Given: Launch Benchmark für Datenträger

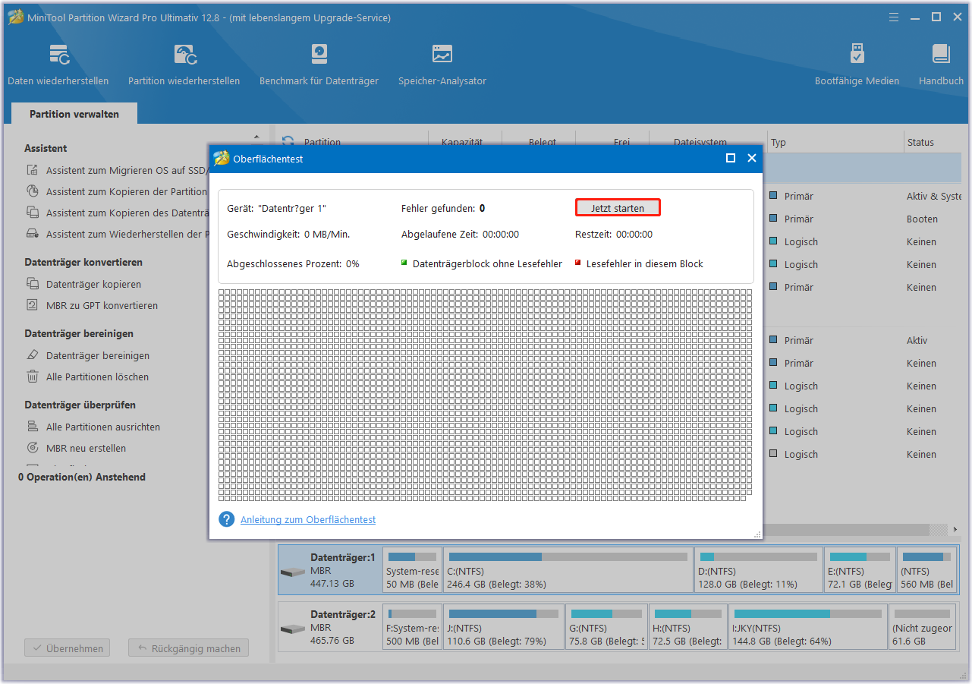Looking at the screenshot, I should click(x=319, y=65).
